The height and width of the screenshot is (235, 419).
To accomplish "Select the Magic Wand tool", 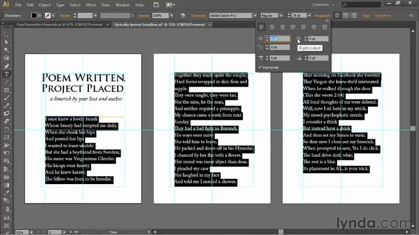I will 7,50.
